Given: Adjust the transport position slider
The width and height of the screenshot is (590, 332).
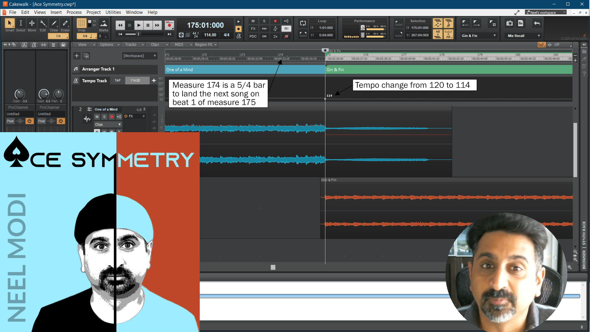Looking at the screenshot, I should 138,34.
